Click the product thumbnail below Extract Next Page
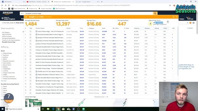The image size is (198, 111). pos(33,103)
